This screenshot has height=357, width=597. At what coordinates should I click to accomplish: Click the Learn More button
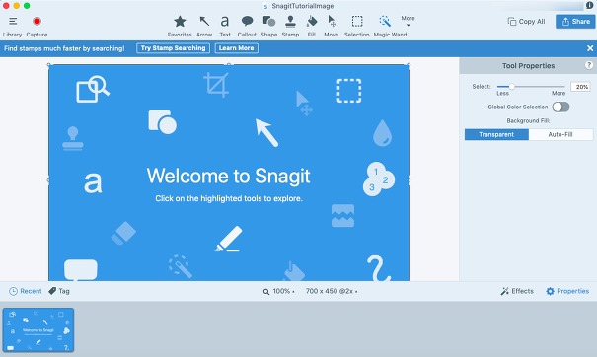[237, 48]
